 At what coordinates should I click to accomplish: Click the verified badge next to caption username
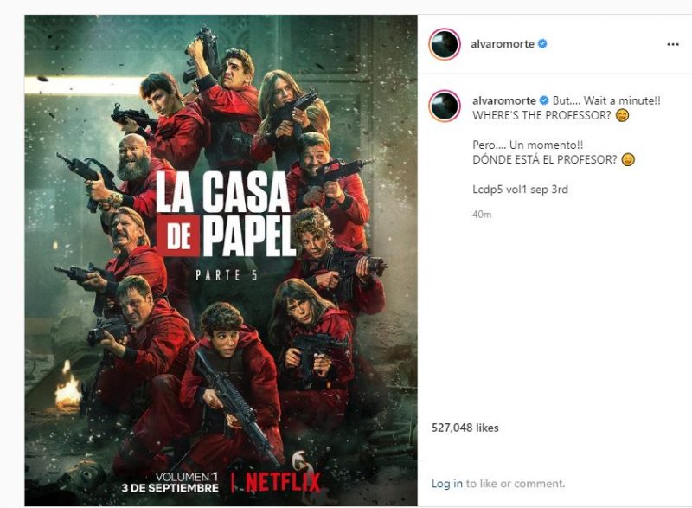(x=544, y=100)
